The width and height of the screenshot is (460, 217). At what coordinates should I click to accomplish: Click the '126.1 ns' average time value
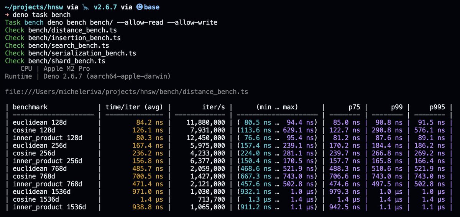(x=148, y=130)
